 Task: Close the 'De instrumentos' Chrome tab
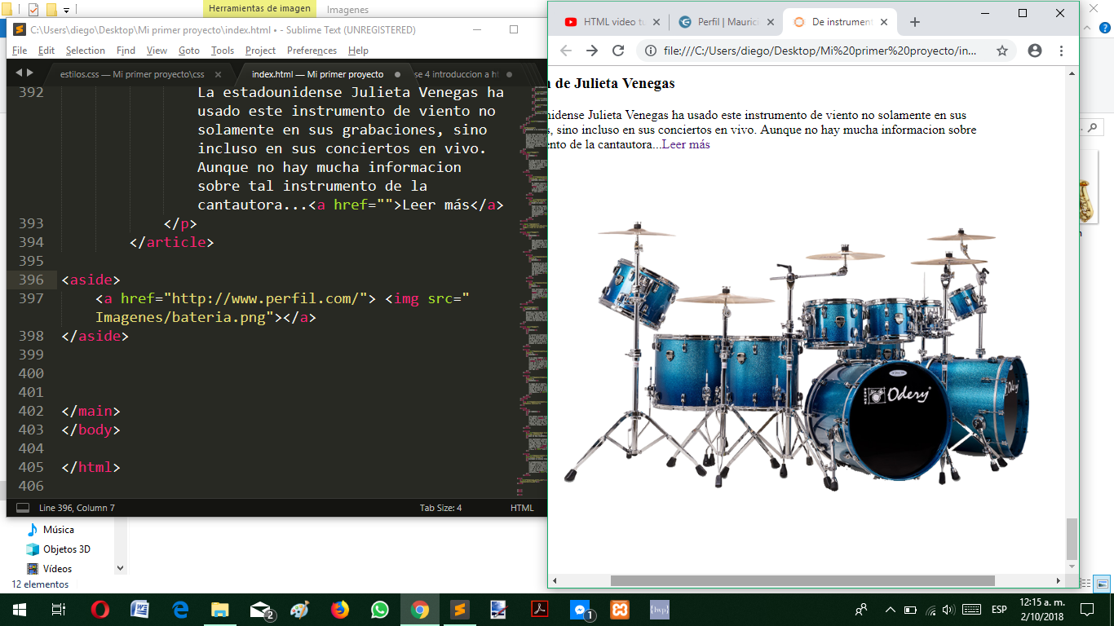(x=884, y=22)
